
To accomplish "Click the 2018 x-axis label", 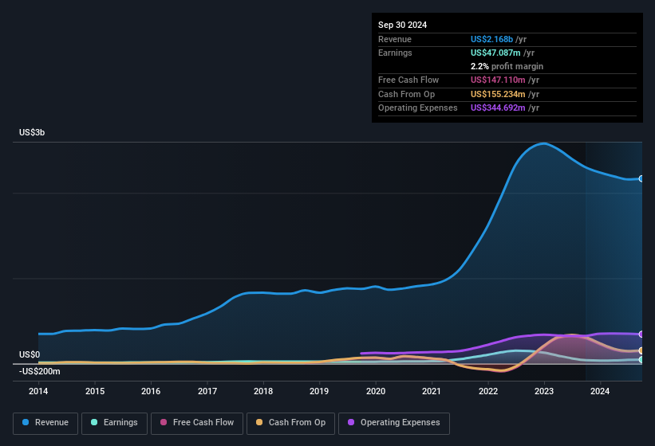I will click(x=263, y=391).
